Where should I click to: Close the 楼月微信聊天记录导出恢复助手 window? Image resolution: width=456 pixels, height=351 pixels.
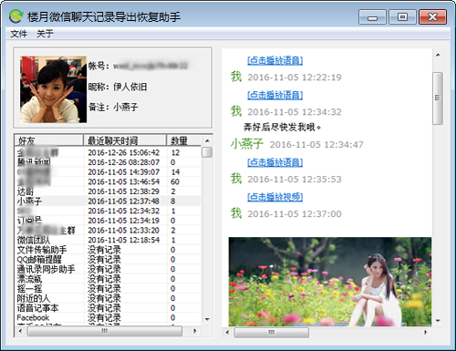(432, 16)
